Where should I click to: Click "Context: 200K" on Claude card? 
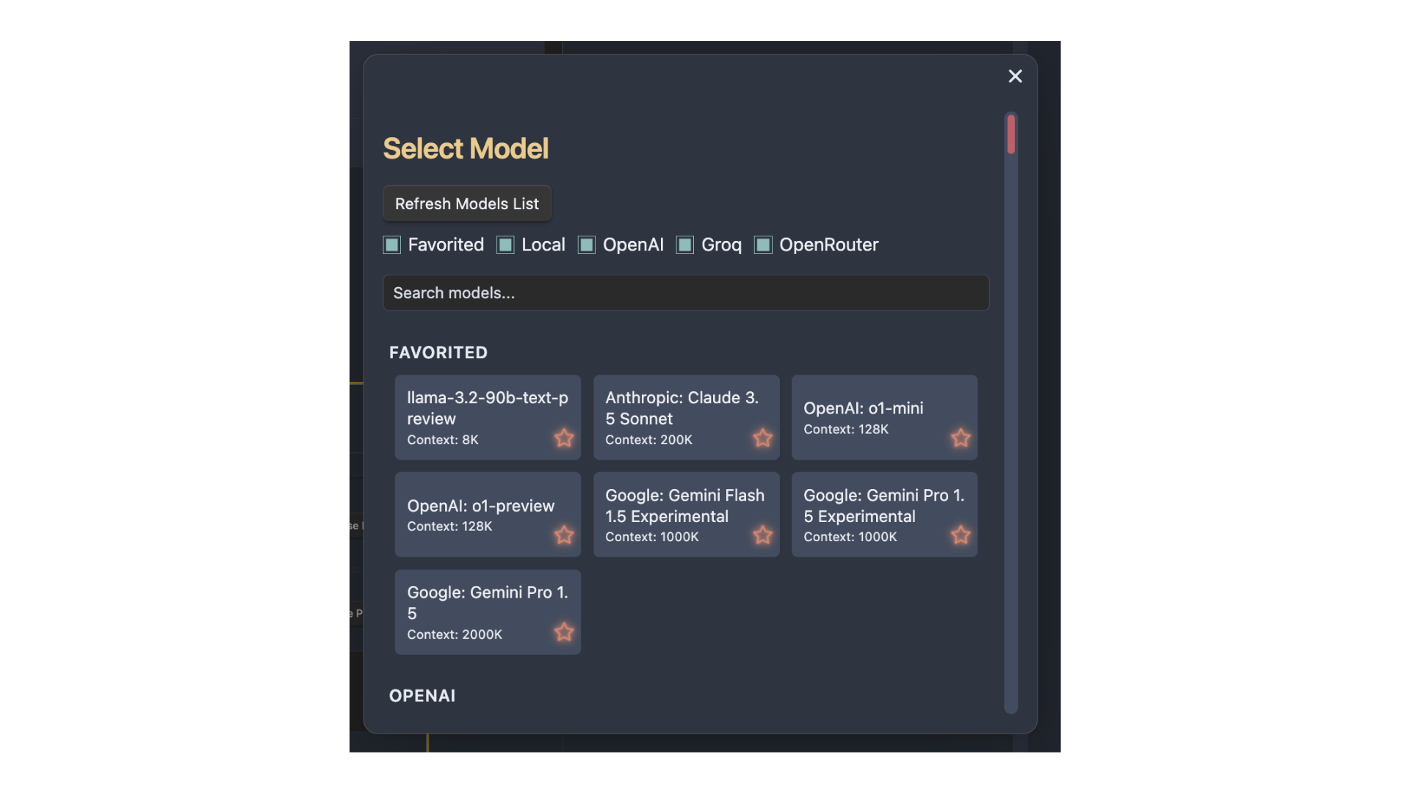click(648, 440)
